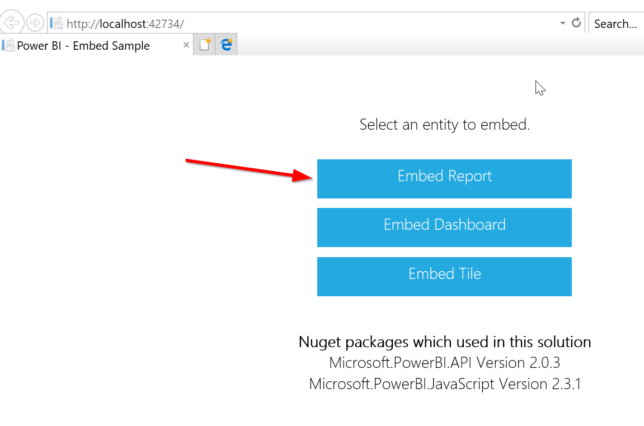644x426 pixels.
Task: Click the 'Nuget packages' heading text
Action: pyautogui.click(x=444, y=342)
